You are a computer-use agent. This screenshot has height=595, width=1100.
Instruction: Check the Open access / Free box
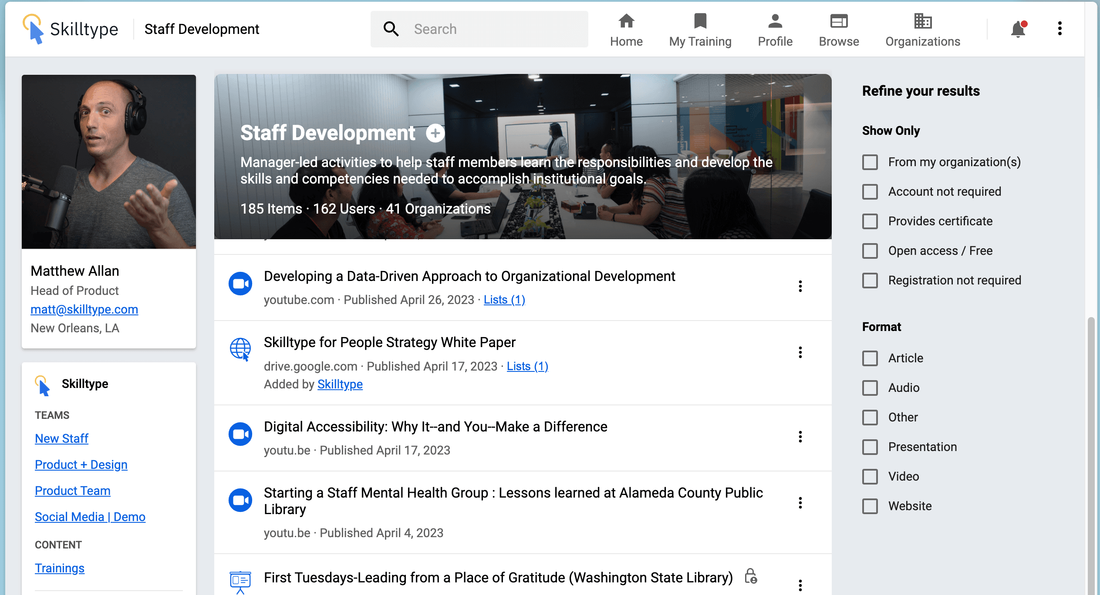click(x=870, y=251)
